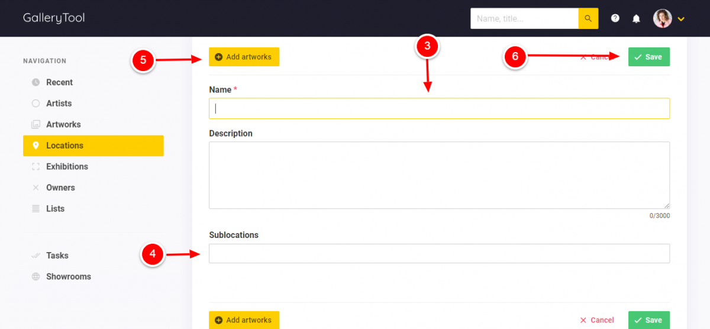The image size is (710, 329).
Task: Open the help question mark icon
Action: [x=615, y=18]
